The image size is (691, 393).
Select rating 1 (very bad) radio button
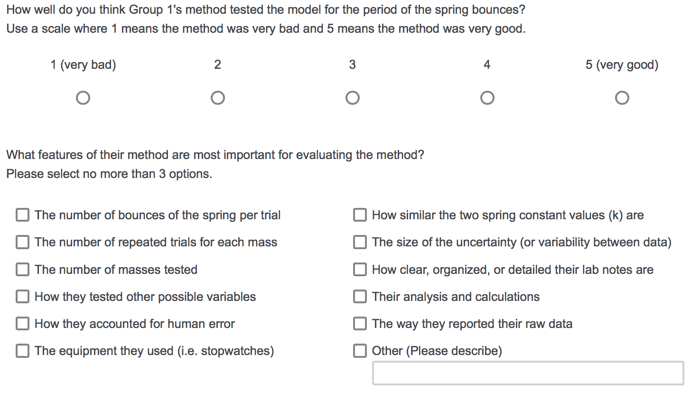[x=83, y=98]
